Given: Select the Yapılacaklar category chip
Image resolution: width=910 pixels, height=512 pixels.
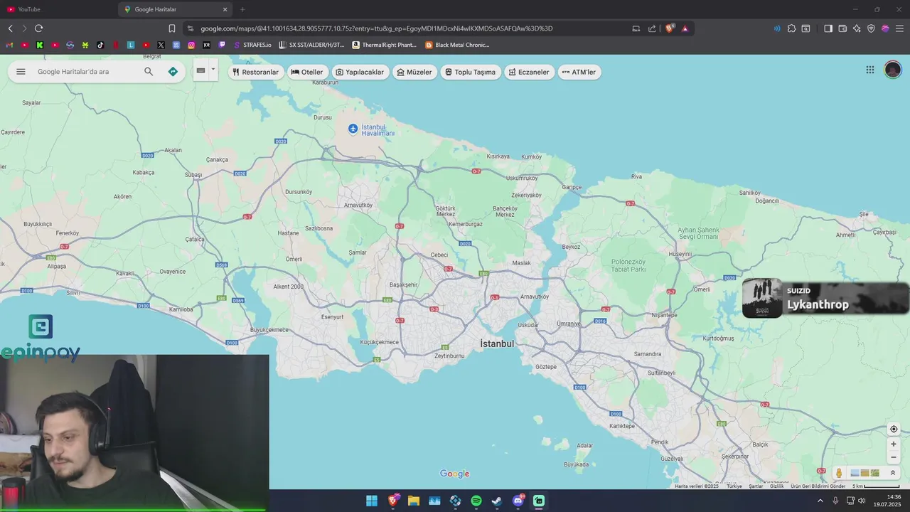Looking at the screenshot, I should click(x=360, y=72).
